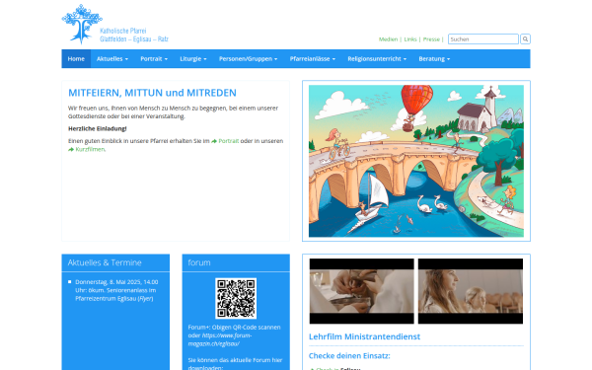The image size is (592, 370).
Task: Click the arrow icon beside Kurzfilmen link
Action: point(71,150)
